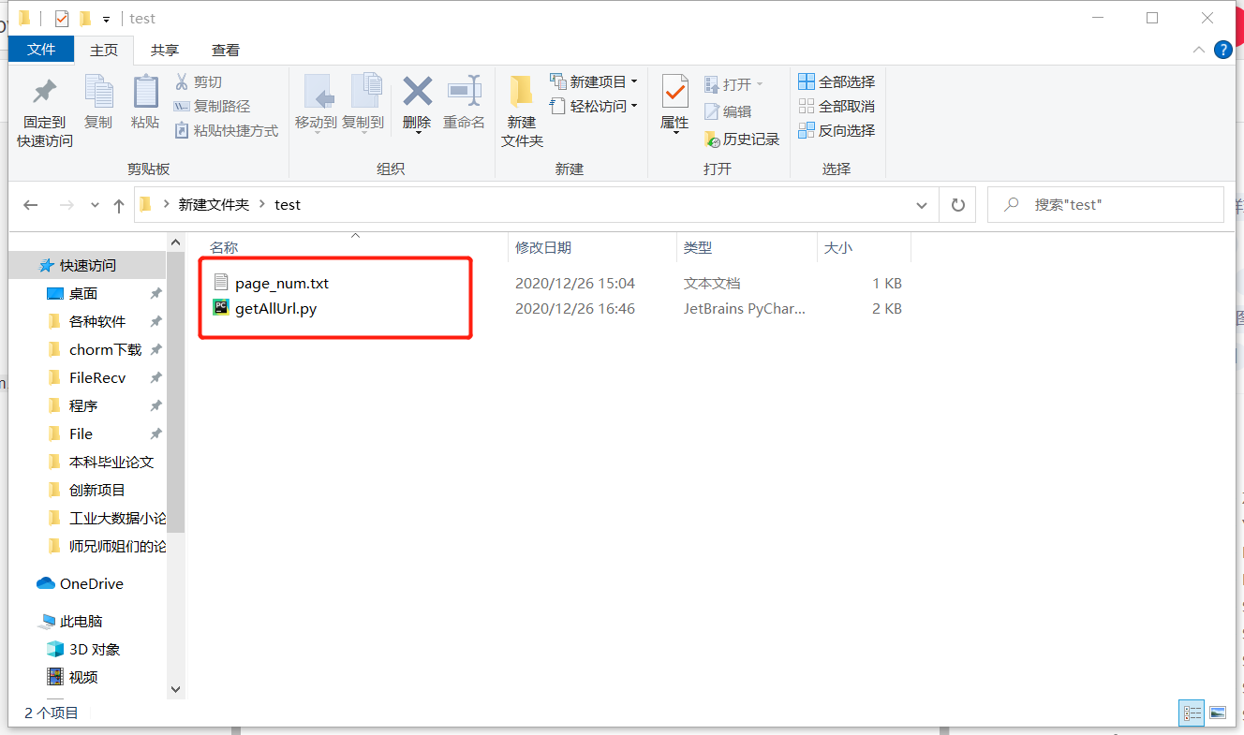The image size is (1244, 735).
Task: Open chorm下载 folder in the sidebar
Action: coord(106,350)
